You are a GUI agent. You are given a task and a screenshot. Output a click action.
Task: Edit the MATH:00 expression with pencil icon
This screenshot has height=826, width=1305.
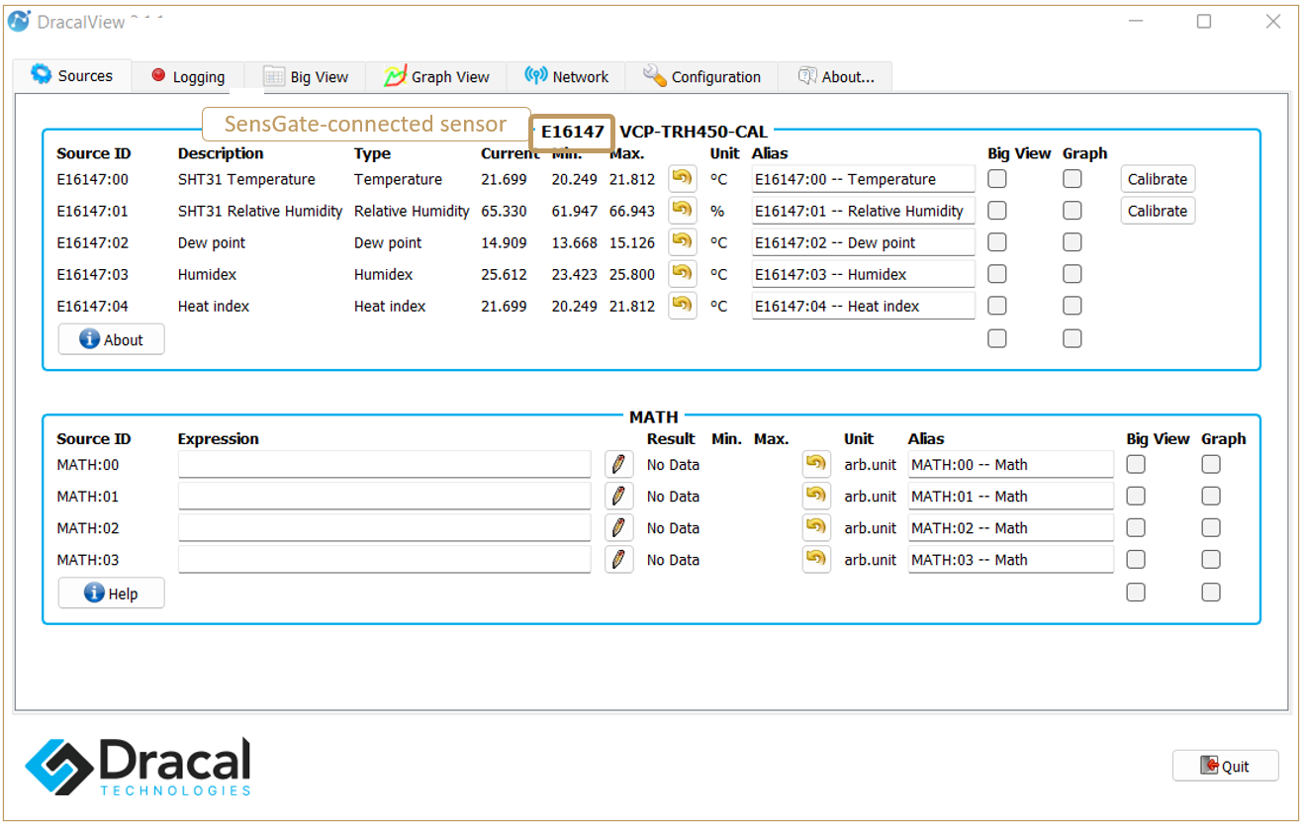618,465
